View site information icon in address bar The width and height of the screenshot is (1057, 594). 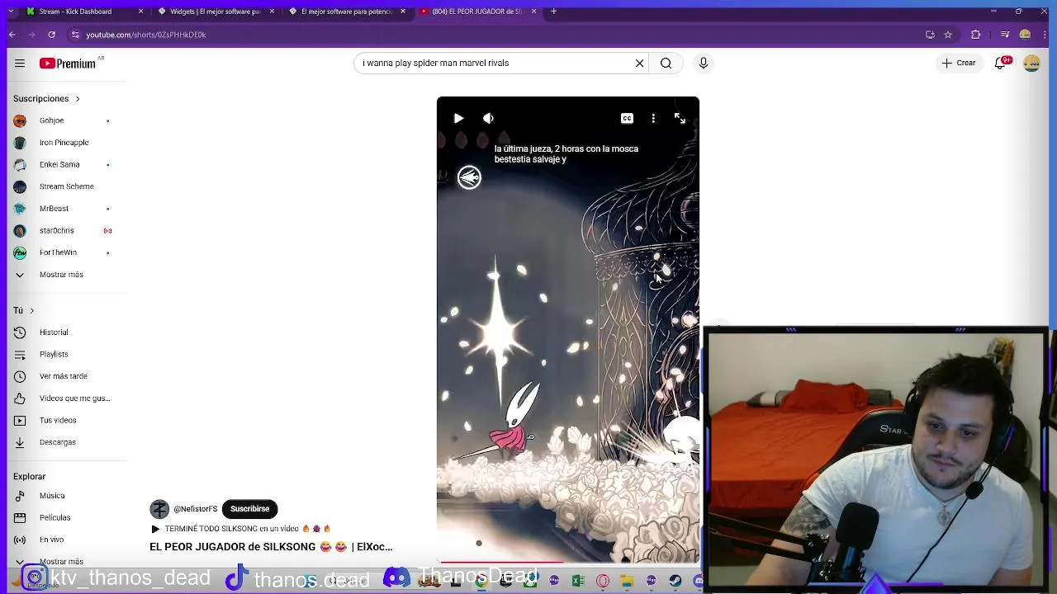(75, 35)
